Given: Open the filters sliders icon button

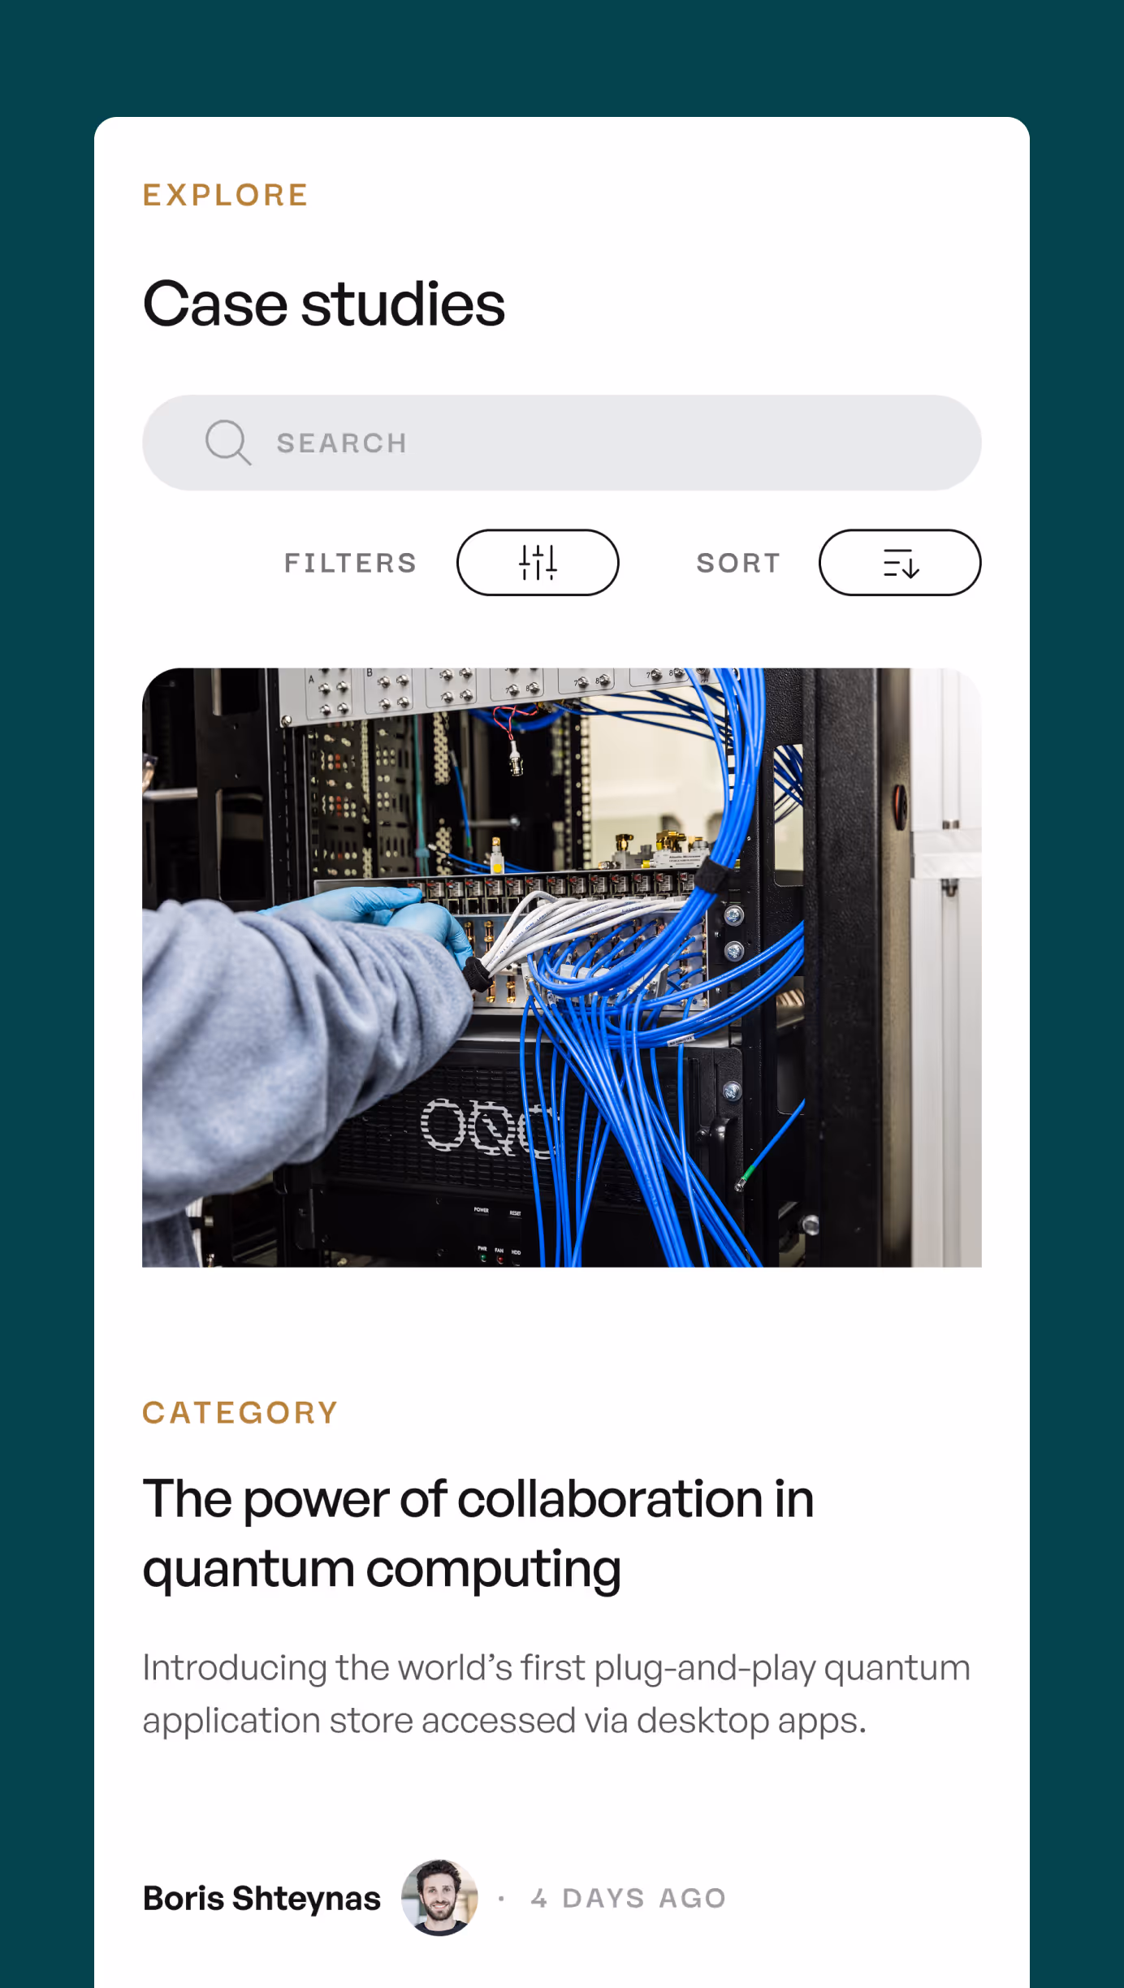Looking at the screenshot, I should pos(538,563).
